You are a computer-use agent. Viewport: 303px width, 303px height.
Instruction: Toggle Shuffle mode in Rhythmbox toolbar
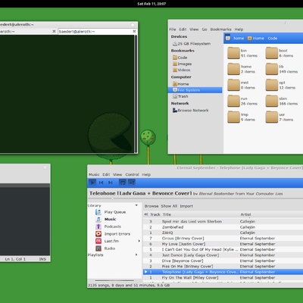[x=132, y=183]
